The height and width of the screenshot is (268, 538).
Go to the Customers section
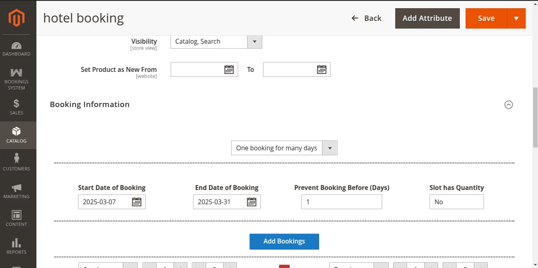pos(16,162)
